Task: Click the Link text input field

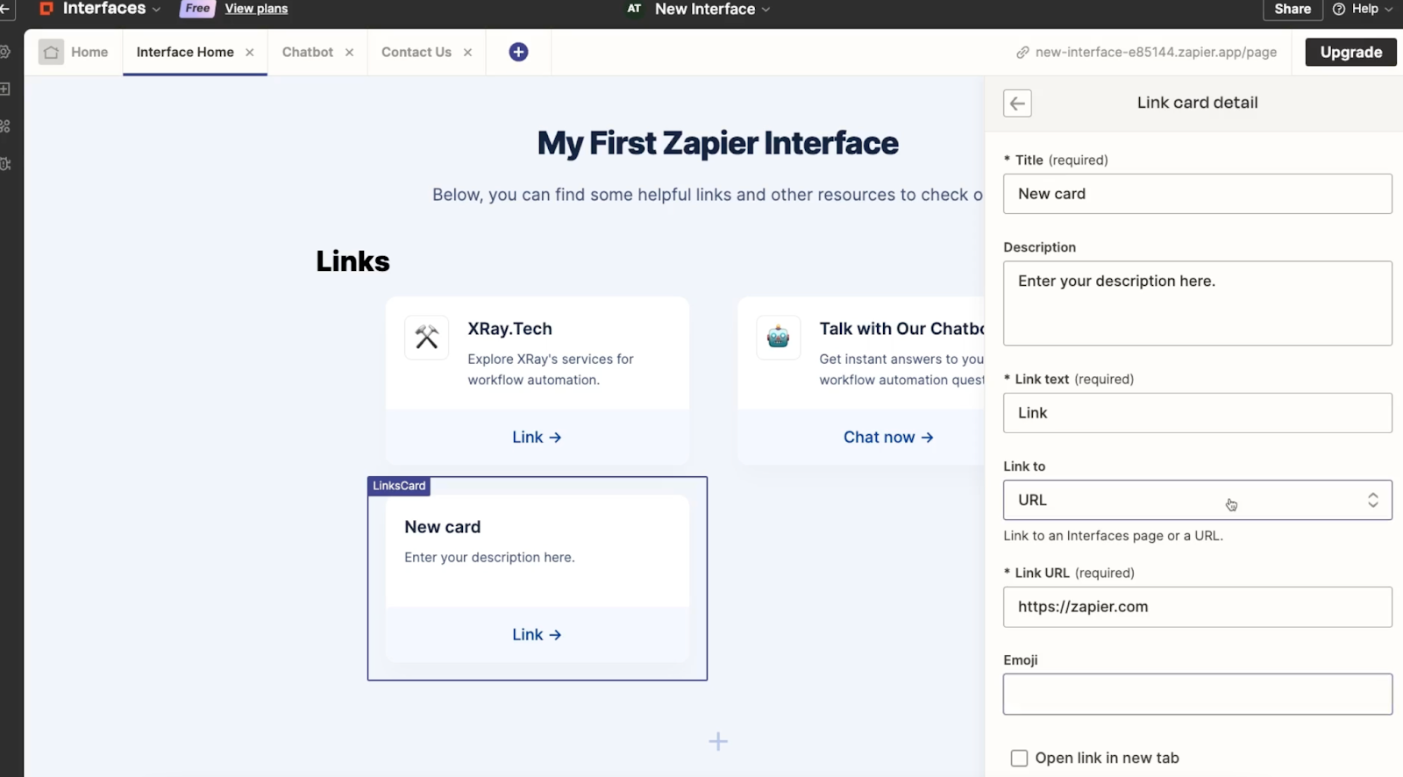Action: pos(1197,413)
